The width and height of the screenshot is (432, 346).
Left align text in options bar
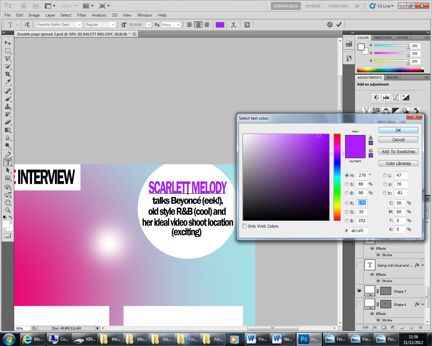[x=190, y=25]
